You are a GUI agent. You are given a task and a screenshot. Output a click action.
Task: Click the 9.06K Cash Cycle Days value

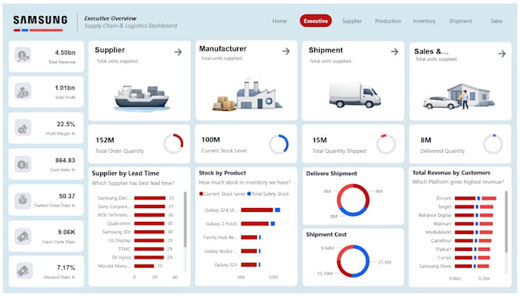[x=67, y=232]
